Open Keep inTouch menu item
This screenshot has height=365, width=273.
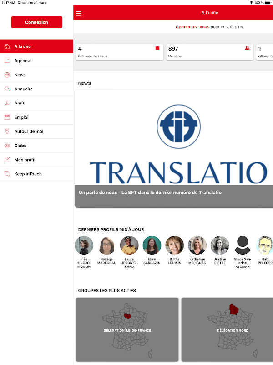pos(37,174)
